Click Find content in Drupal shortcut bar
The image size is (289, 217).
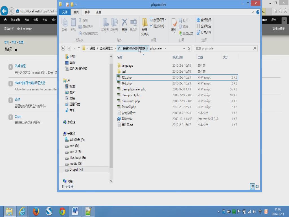(x=24, y=29)
